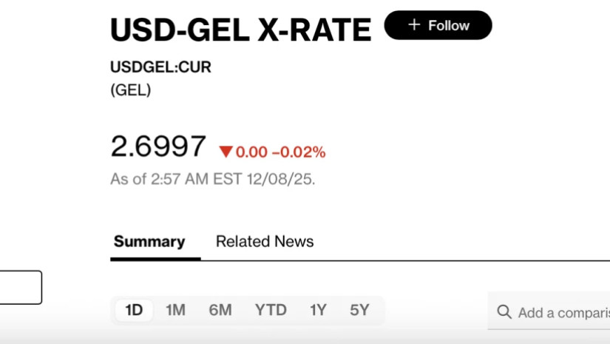The width and height of the screenshot is (610, 344).
Task: Show the 5Y chart range
Action: click(359, 310)
